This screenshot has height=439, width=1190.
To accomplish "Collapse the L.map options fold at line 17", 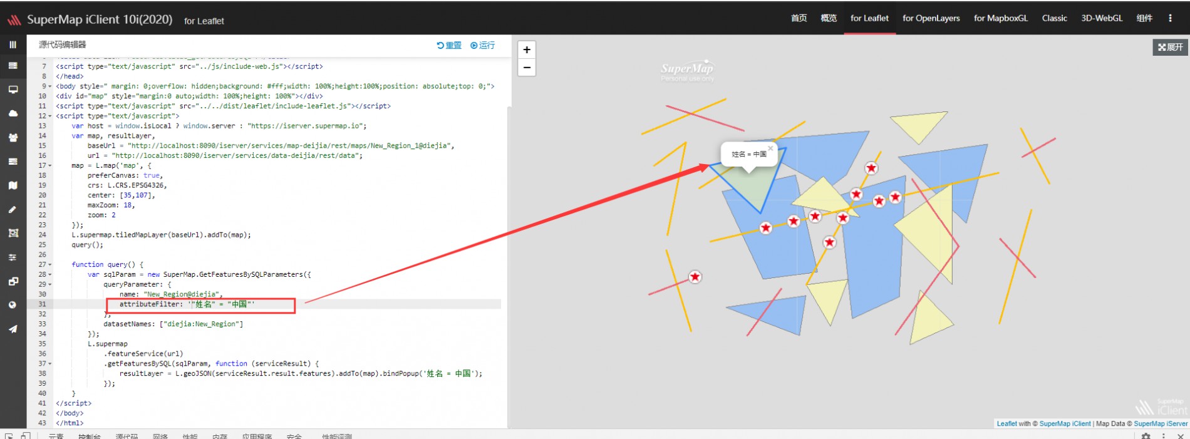I will pyautogui.click(x=50, y=165).
